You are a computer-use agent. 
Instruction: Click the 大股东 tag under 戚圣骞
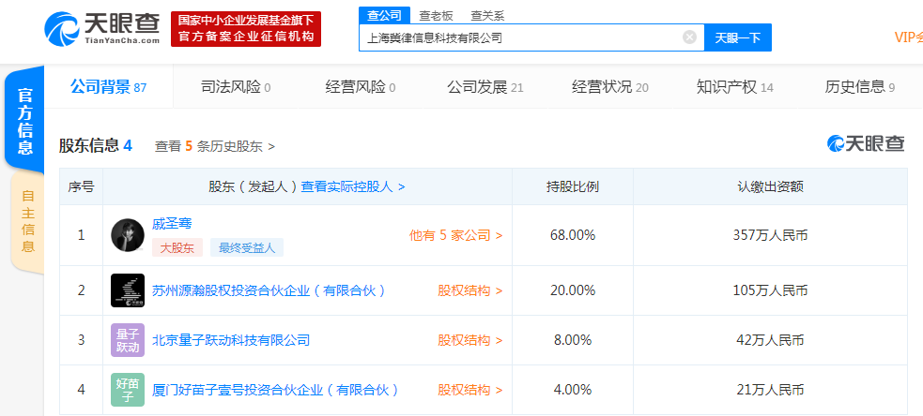[x=177, y=247]
